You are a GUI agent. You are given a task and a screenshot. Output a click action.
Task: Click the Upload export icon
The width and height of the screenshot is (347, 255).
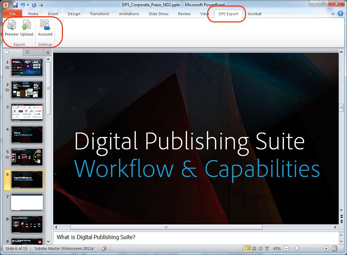[27, 28]
